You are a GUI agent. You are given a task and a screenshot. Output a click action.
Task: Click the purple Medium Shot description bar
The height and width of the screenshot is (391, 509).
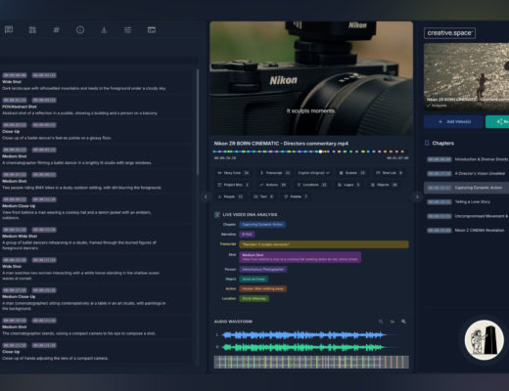coord(301,257)
